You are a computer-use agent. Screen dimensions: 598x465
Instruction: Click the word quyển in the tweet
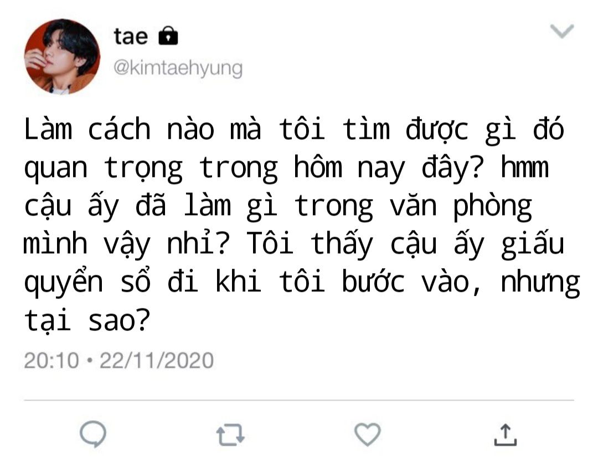pyautogui.click(x=64, y=282)
